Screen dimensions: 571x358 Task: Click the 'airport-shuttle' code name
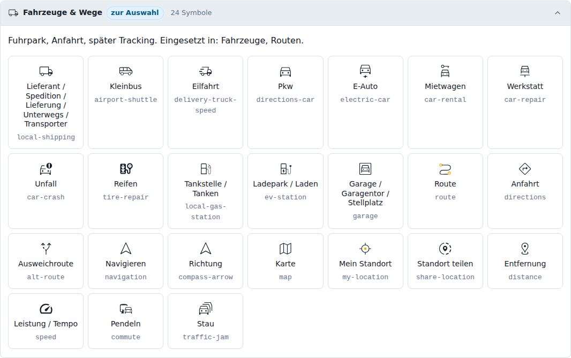(x=126, y=100)
